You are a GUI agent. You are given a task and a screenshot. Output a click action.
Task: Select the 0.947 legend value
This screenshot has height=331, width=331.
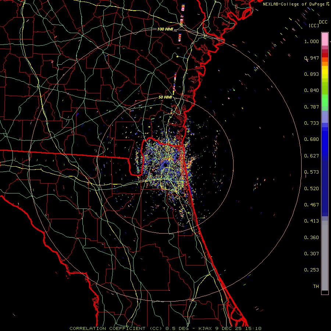(x=312, y=58)
